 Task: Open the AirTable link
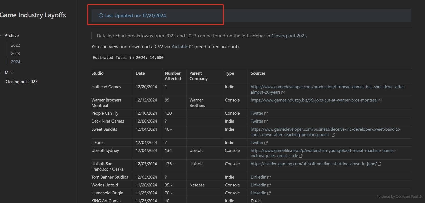click(180, 47)
